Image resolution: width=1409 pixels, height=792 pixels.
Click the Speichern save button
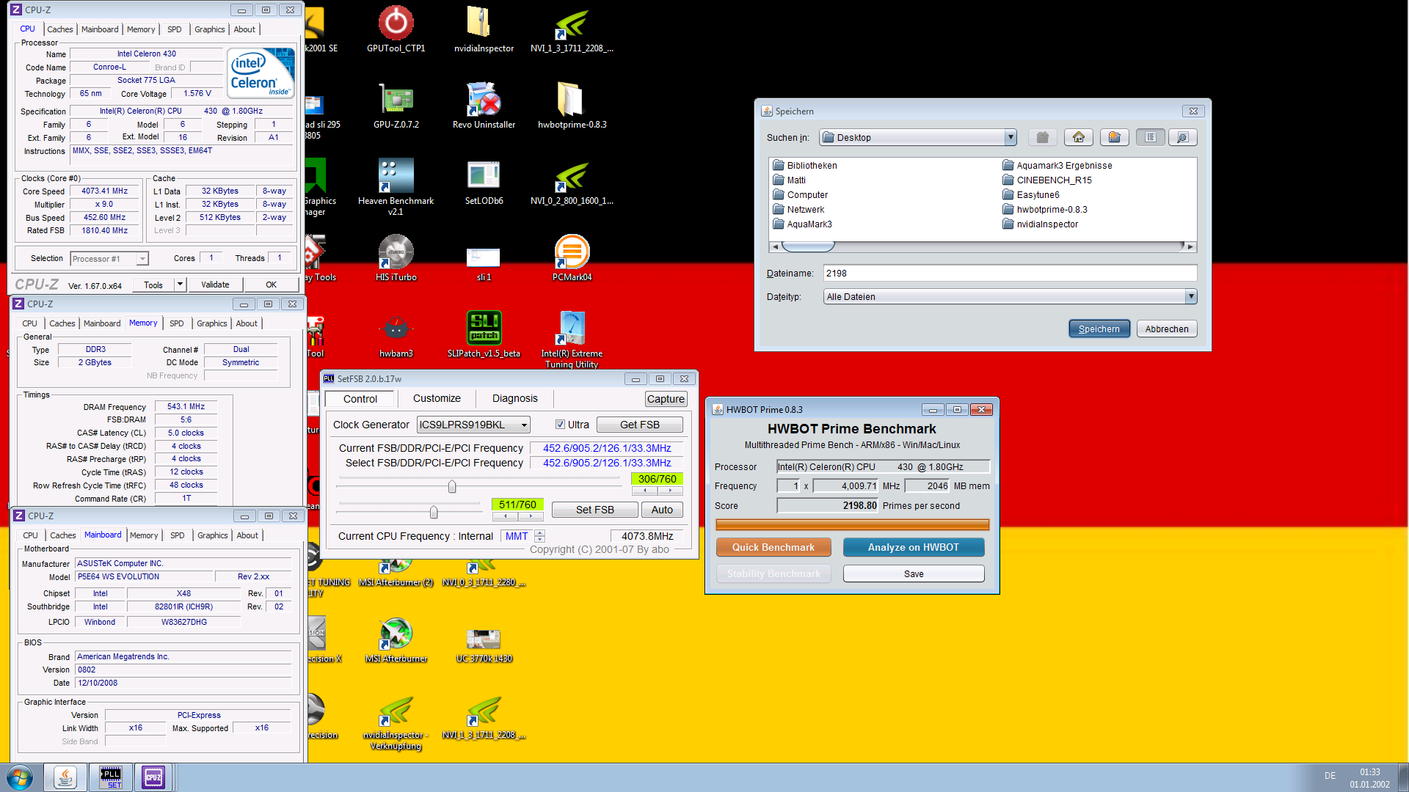click(x=1099, y=329)
